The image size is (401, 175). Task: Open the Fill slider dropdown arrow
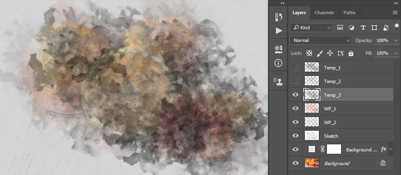pyautogui.click(x=396, y=53)
